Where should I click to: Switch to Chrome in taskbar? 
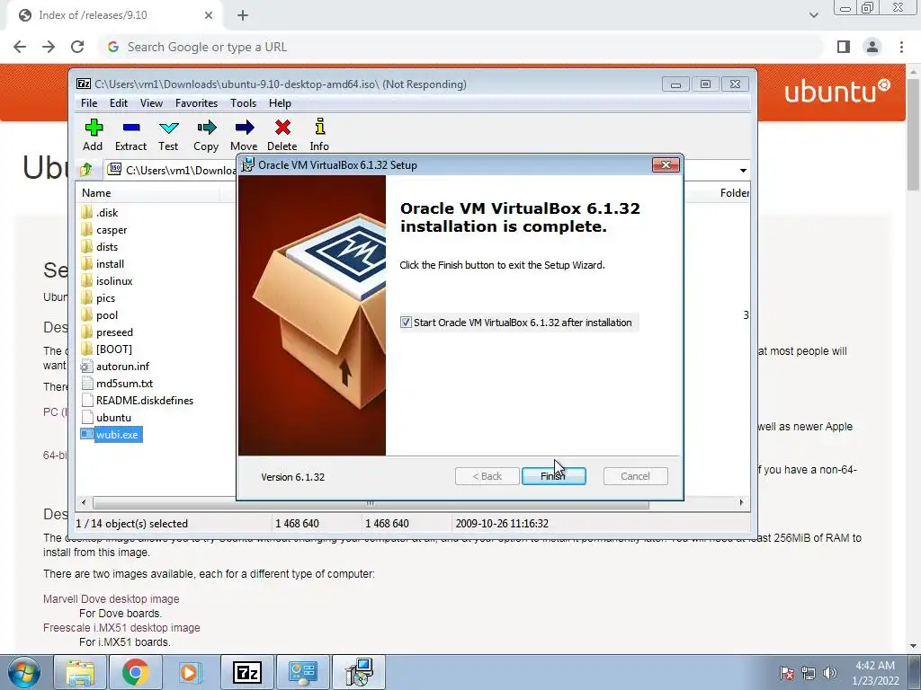[x=135, y=672]
